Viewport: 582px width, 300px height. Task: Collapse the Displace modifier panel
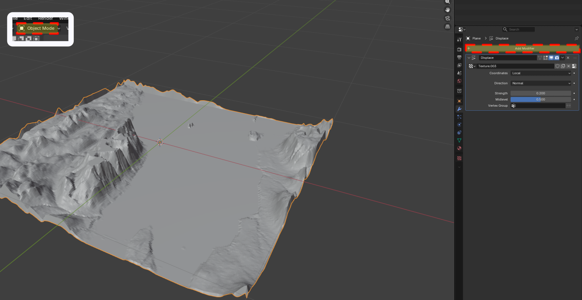pyautogui.click(x=469, y=58)
